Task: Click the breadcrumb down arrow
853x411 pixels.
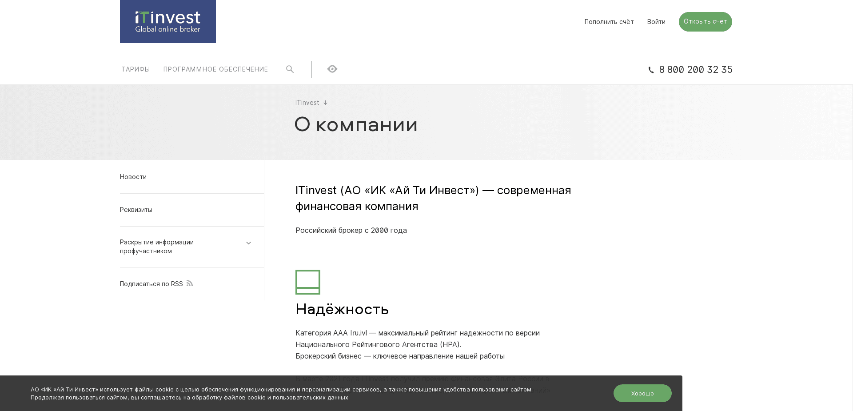Action: (326, 103)
